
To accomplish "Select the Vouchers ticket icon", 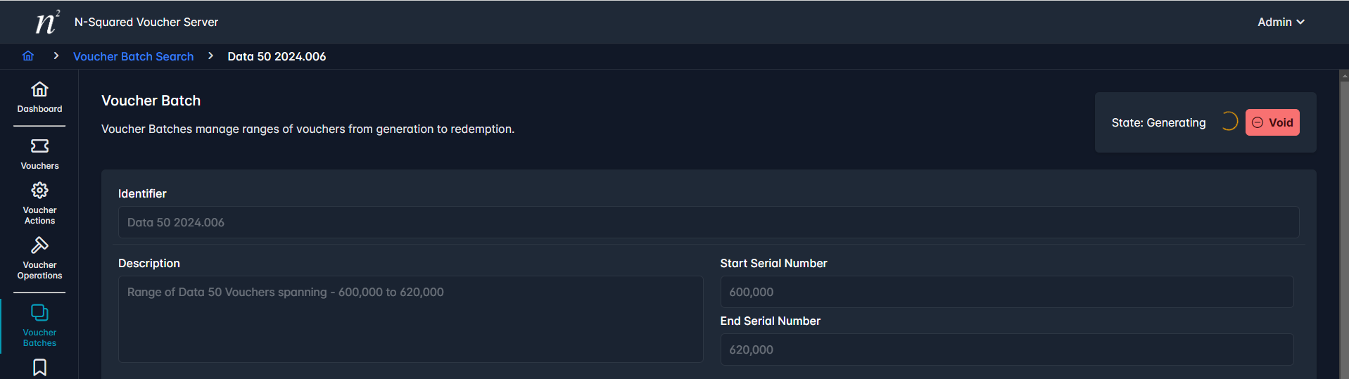I will pos(39,146).
